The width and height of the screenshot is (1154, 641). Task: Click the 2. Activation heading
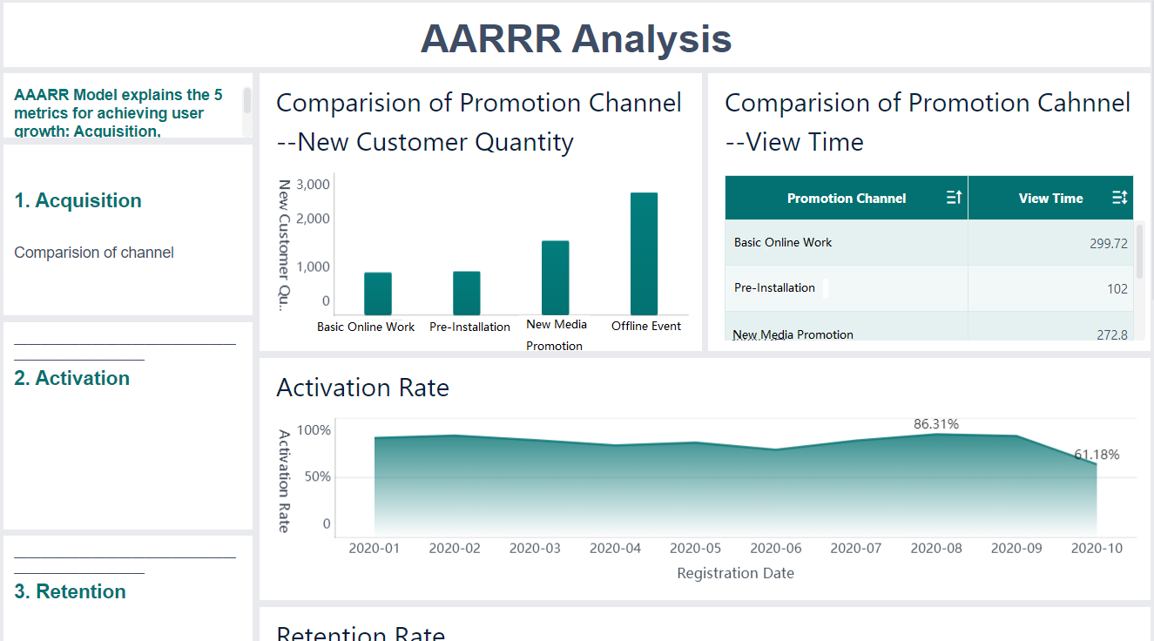(x=72, y=378)
